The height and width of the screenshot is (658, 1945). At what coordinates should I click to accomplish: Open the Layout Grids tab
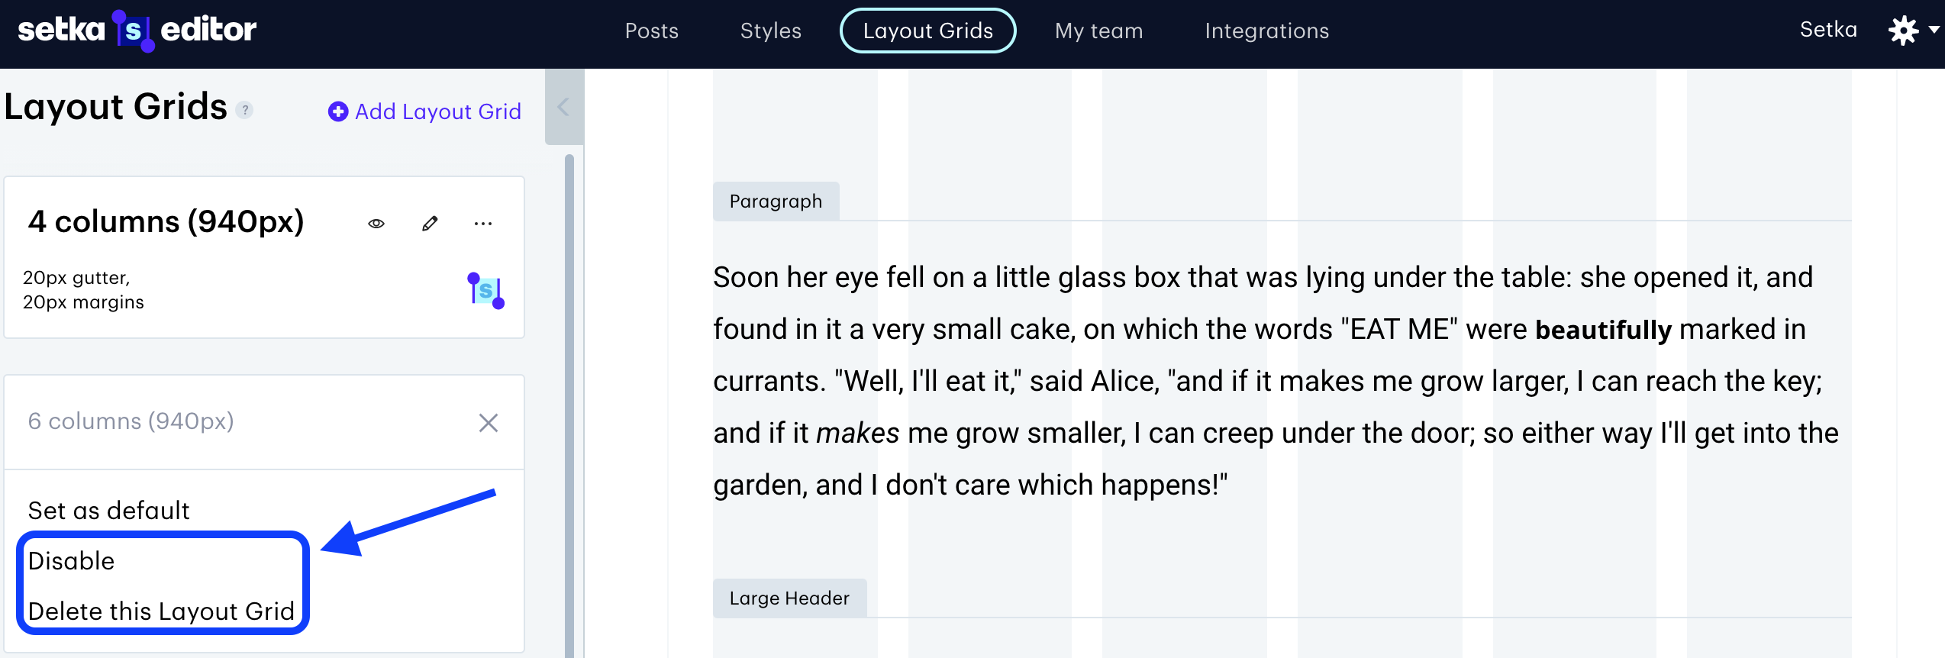(x=927, y=31)
